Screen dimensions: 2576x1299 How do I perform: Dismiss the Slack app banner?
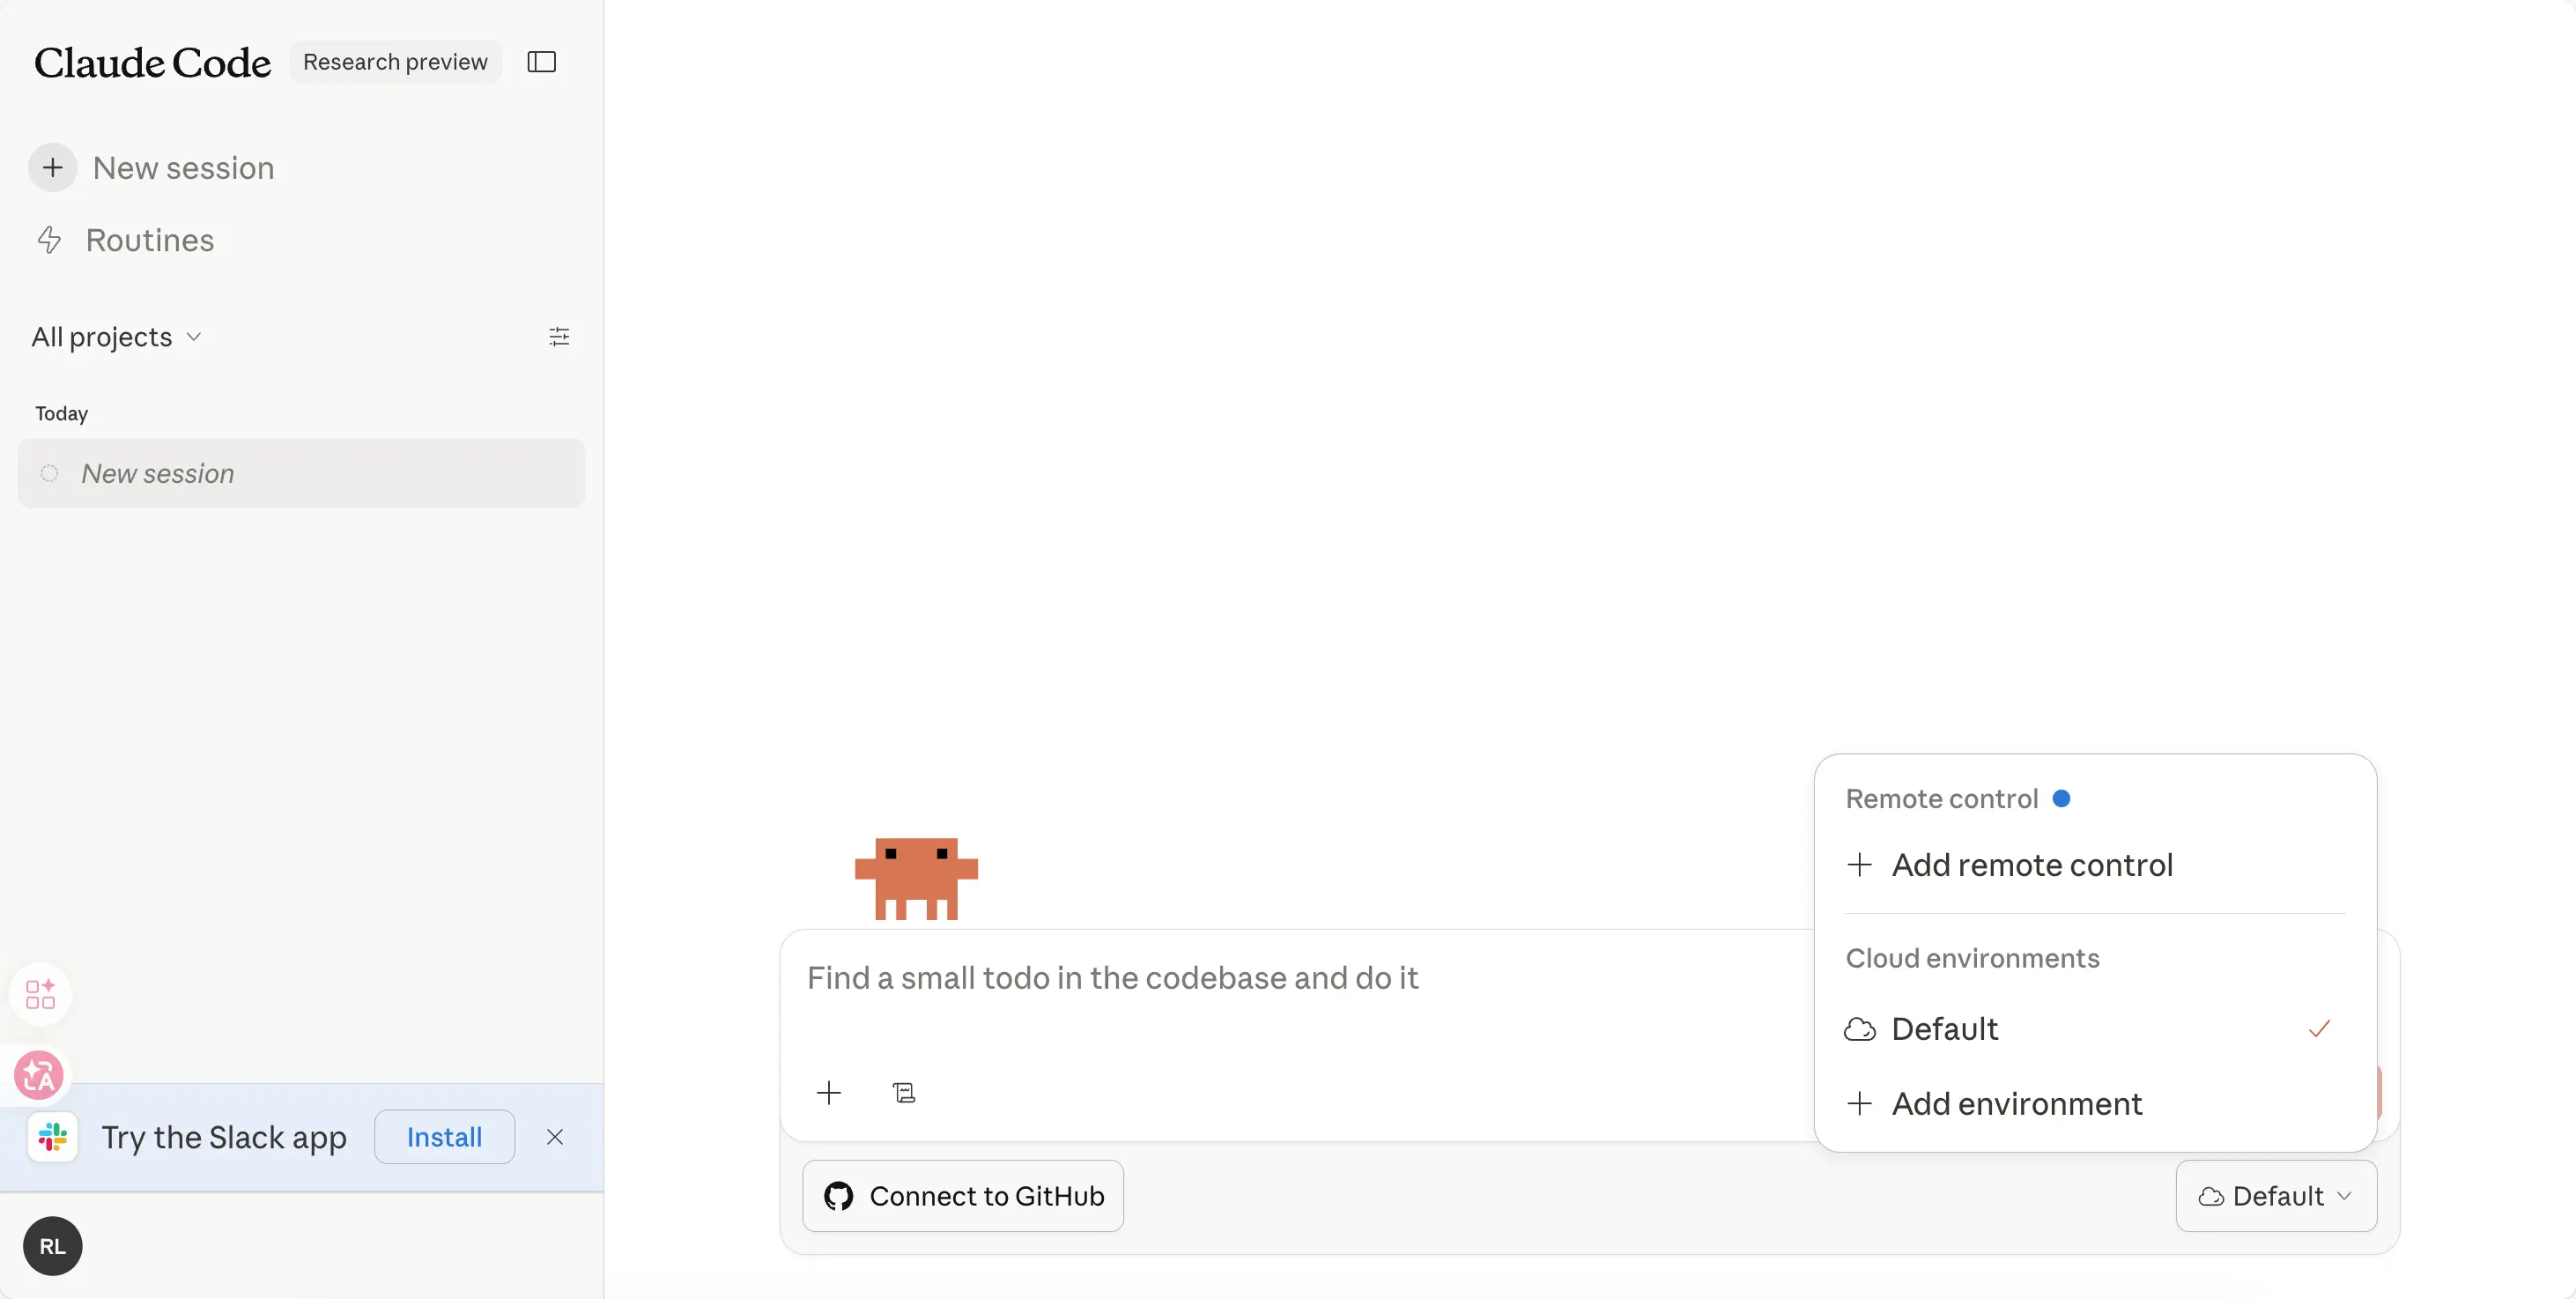[555, 1137]
